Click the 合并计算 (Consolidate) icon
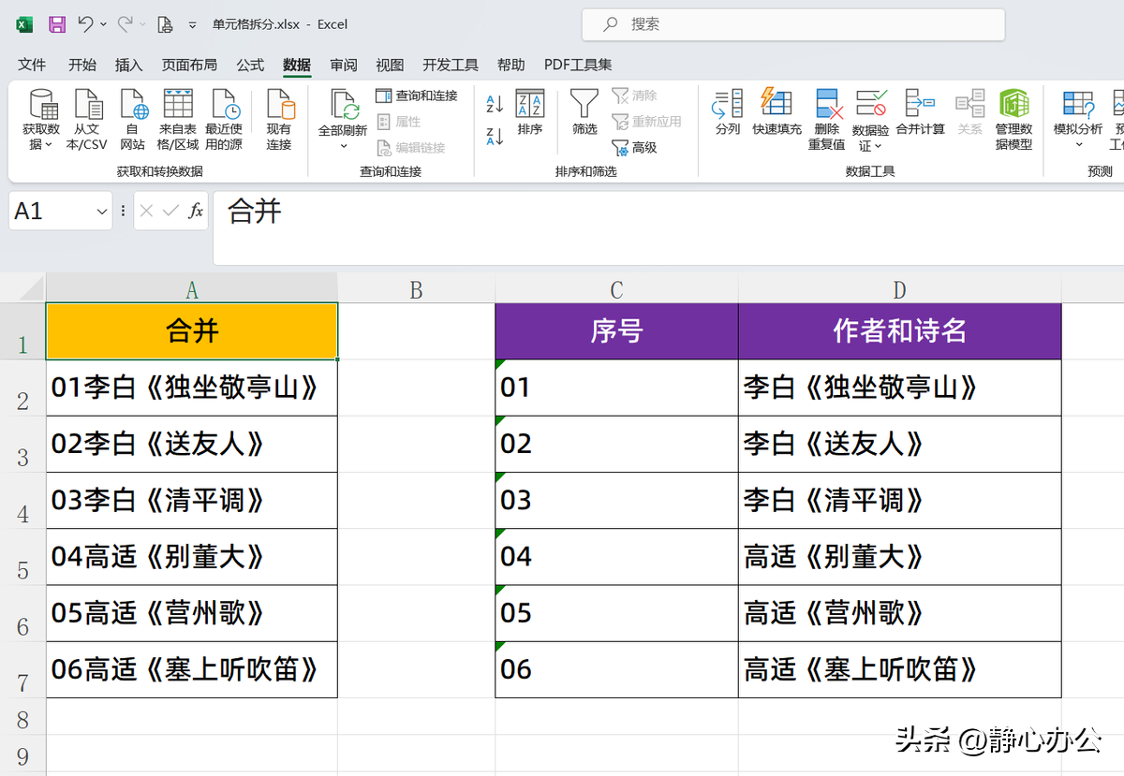Viewport: 1124px width, 776px height. (x=920, y=103)
